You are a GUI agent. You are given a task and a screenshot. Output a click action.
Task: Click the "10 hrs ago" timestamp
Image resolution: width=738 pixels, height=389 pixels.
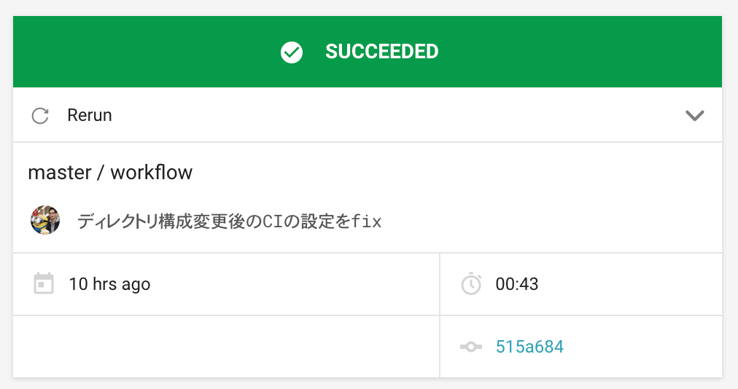109,284
